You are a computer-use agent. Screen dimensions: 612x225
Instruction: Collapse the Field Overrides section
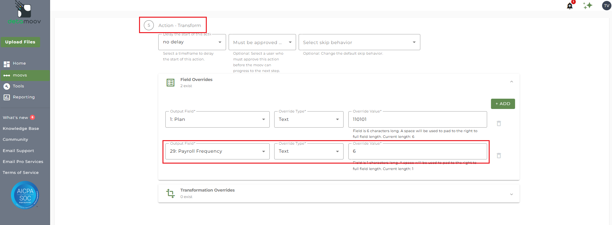coord(511,82)
